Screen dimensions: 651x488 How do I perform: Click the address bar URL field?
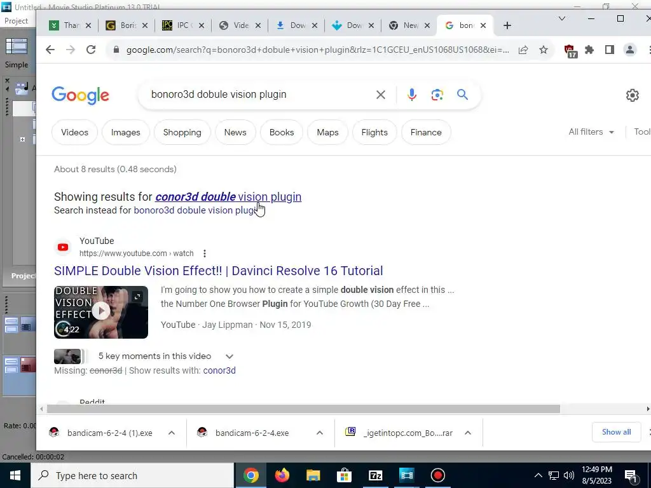317,50
